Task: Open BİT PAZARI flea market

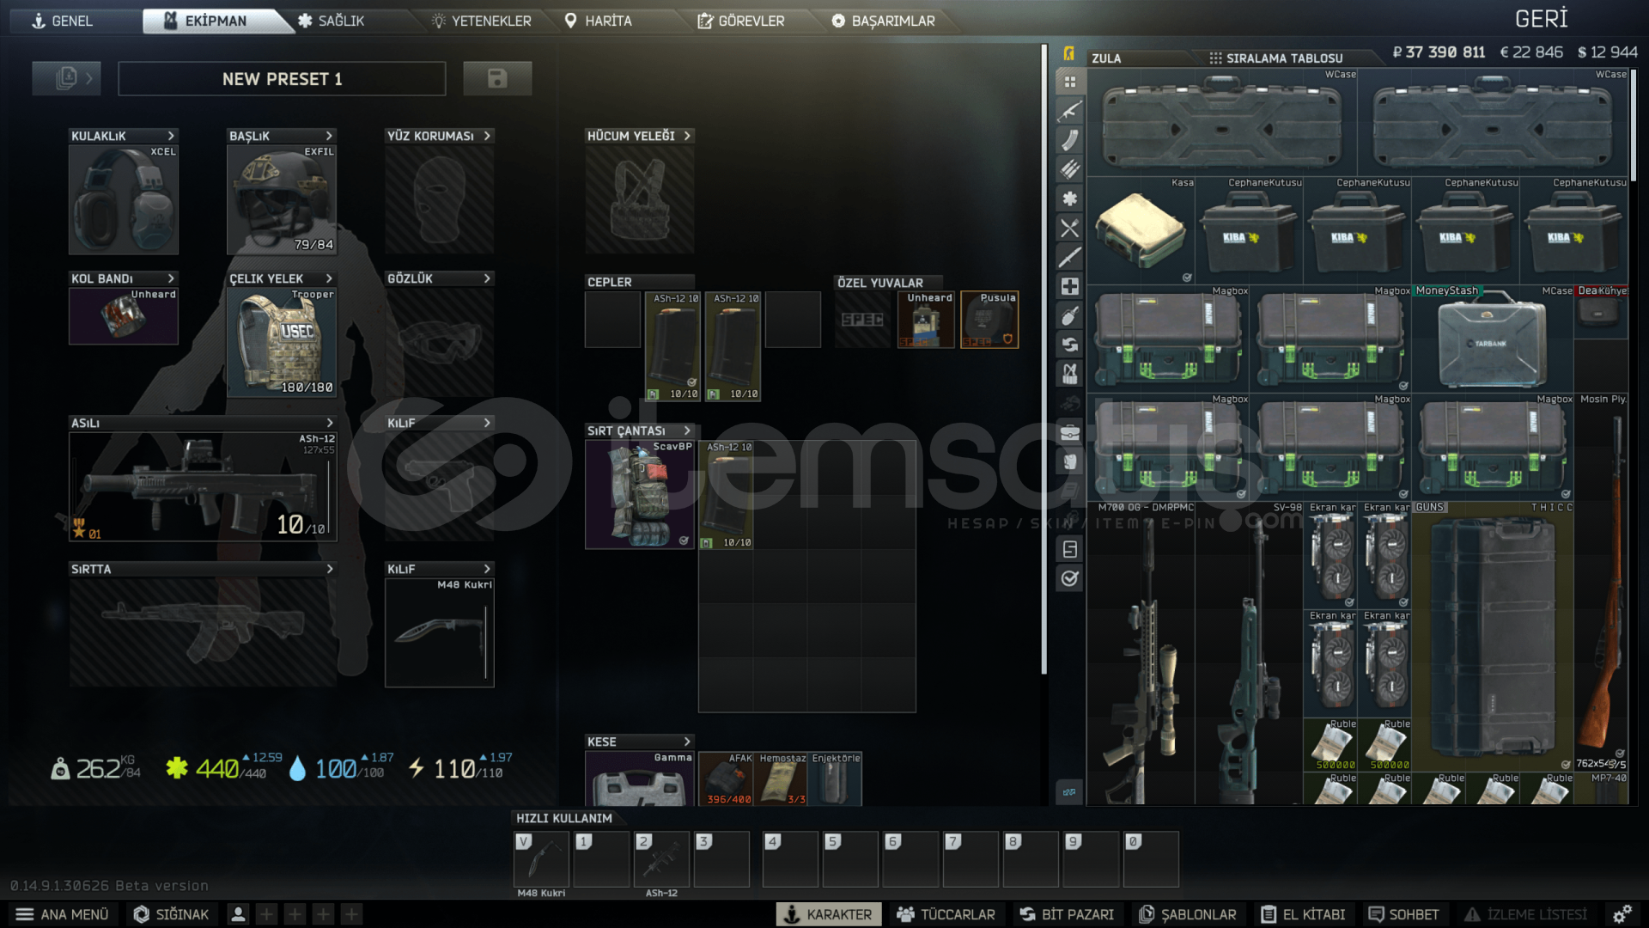Action: click(1067, 914)
